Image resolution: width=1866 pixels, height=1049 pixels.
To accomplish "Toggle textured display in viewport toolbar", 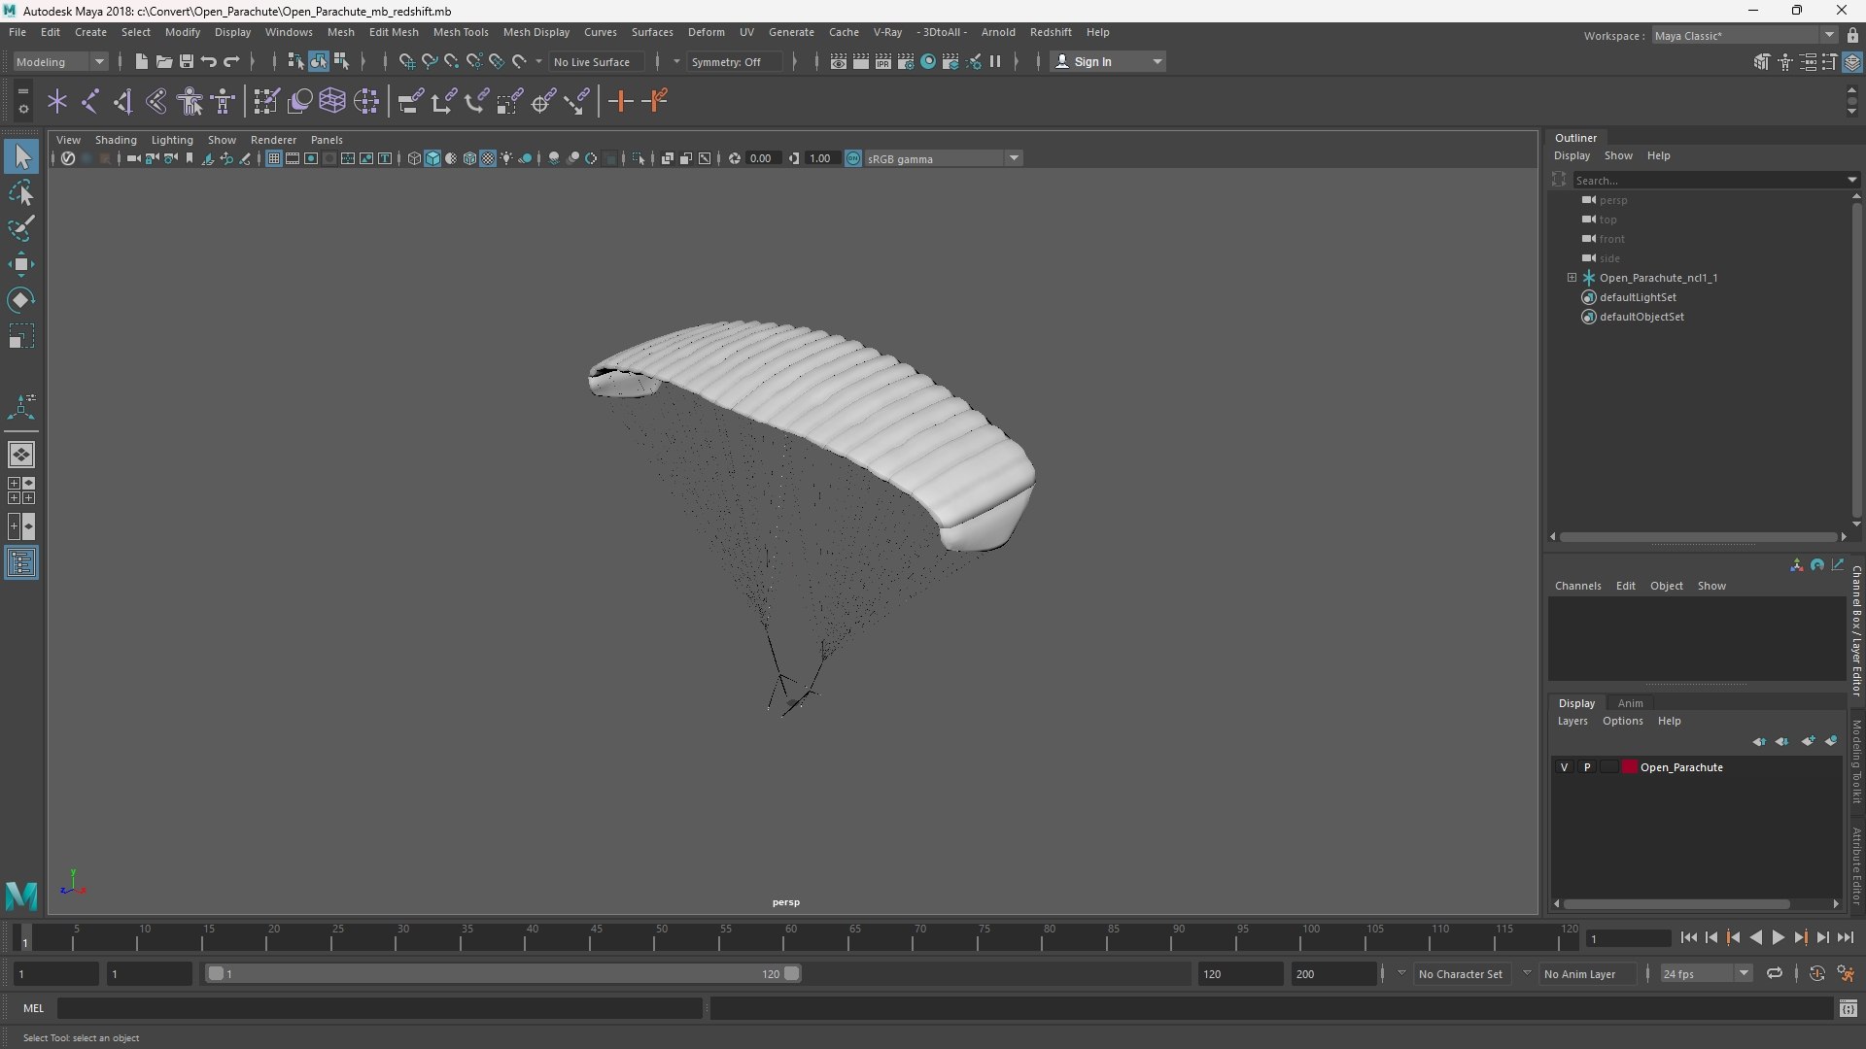I will click(x=488, y=158).
